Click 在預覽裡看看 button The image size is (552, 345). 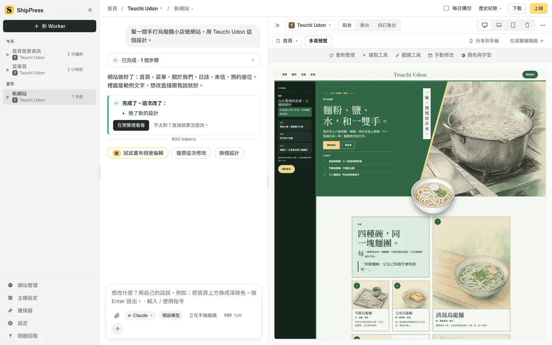[131, 125]
